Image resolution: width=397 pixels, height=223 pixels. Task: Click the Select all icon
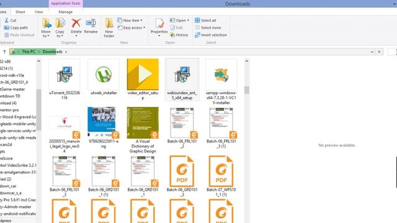[x=197, y=20]
